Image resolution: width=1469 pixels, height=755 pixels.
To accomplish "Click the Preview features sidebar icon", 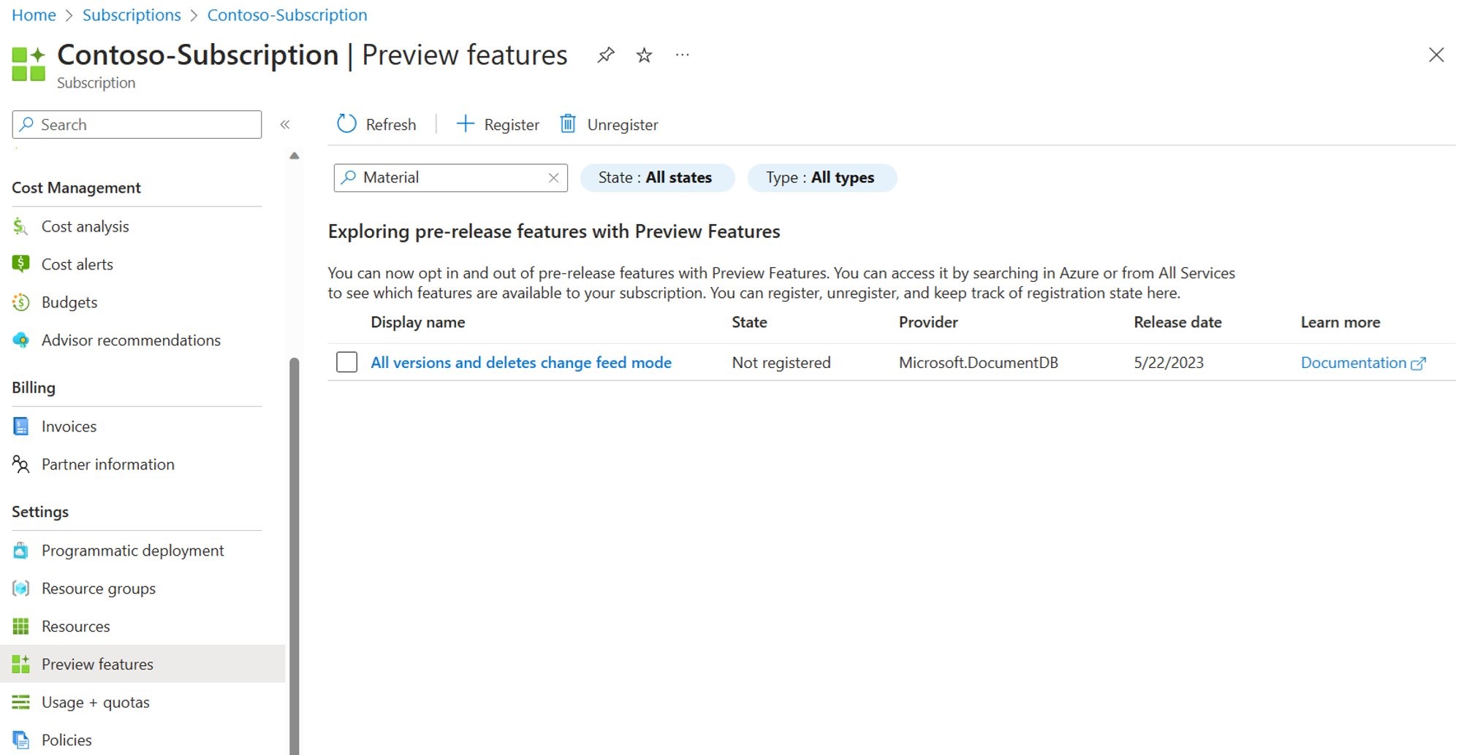I will tap(20, 664).
